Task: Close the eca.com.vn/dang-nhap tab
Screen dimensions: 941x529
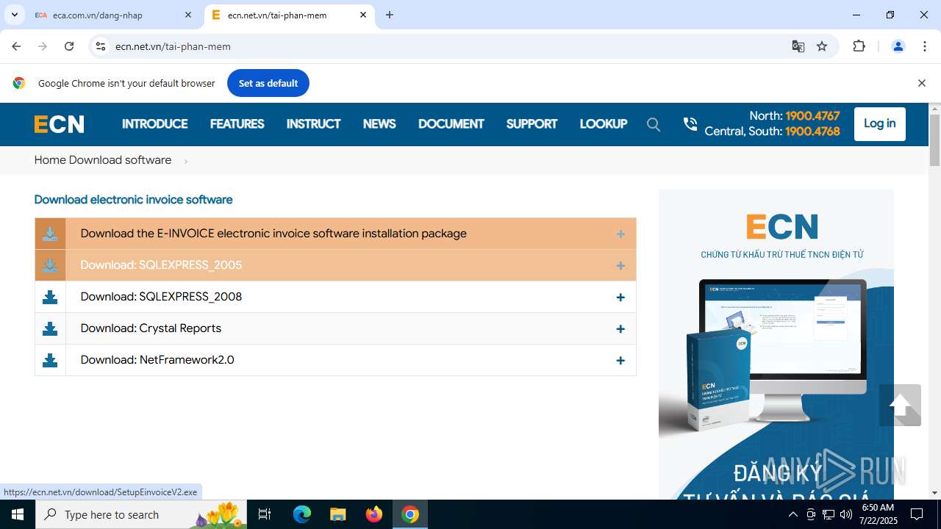Action: [188, 15]
